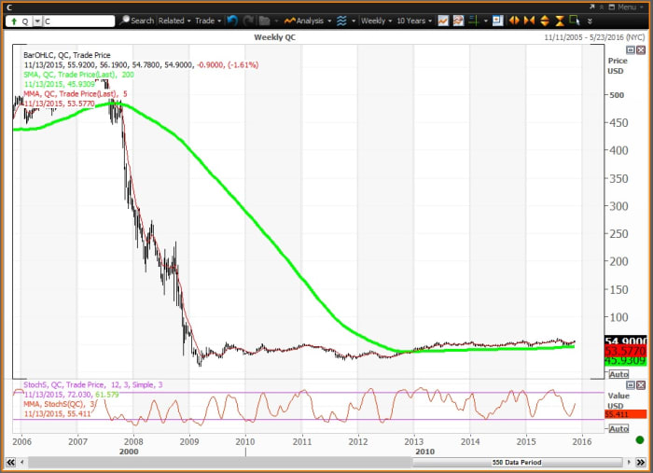Click the SMA 200 legend label
The width and height of the screenshot is (653, 473).
[x=78, y=75]
